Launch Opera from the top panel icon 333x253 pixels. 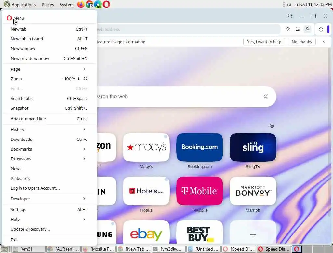[x=106, y=4]
